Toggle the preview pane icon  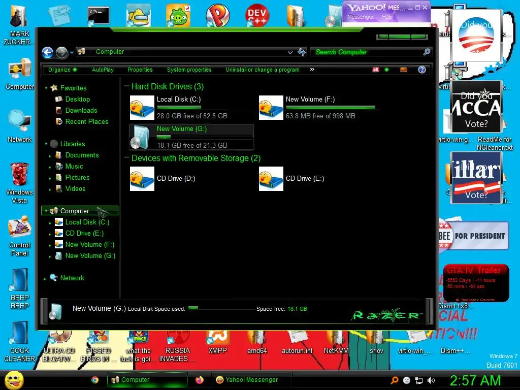pos(404,70)
